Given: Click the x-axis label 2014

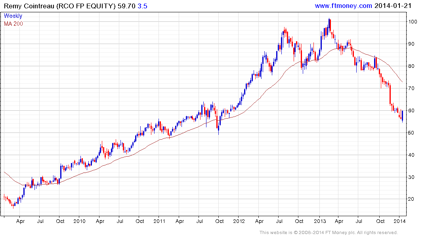Looking at the screenshot, I should [399, 221].
